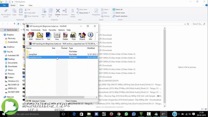208x117 pixels.
Task: Click the File tab in File Explorer
Action: (4, 5)
